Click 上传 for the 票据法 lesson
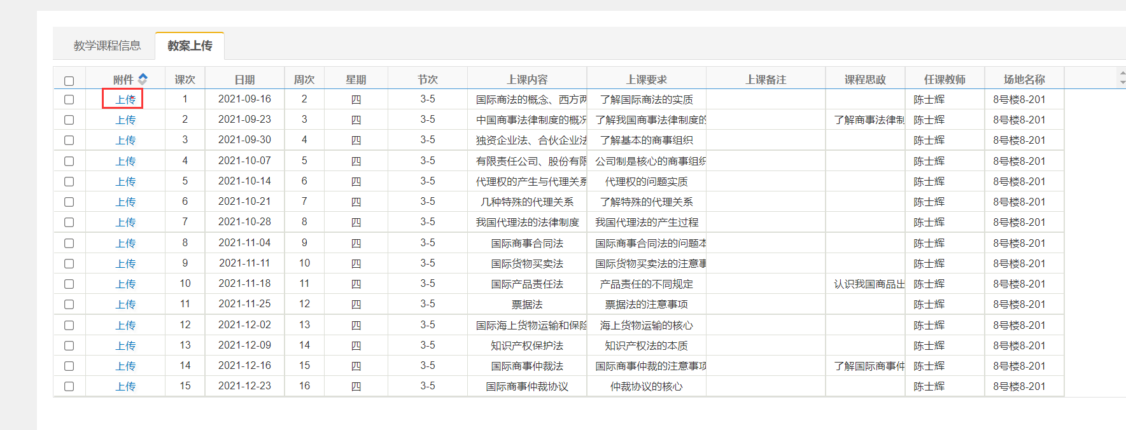This screenshot has width=1126, height=430. (125, 305)
